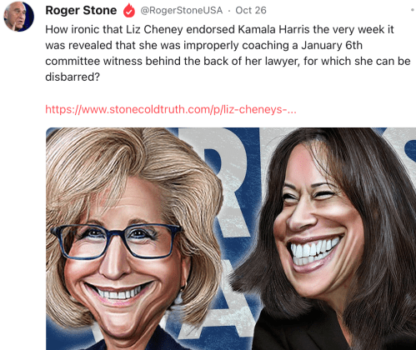Viewport: 416px width, 350px height.
Task: Click the Roger Stone display name
Action: click(81, 10)
